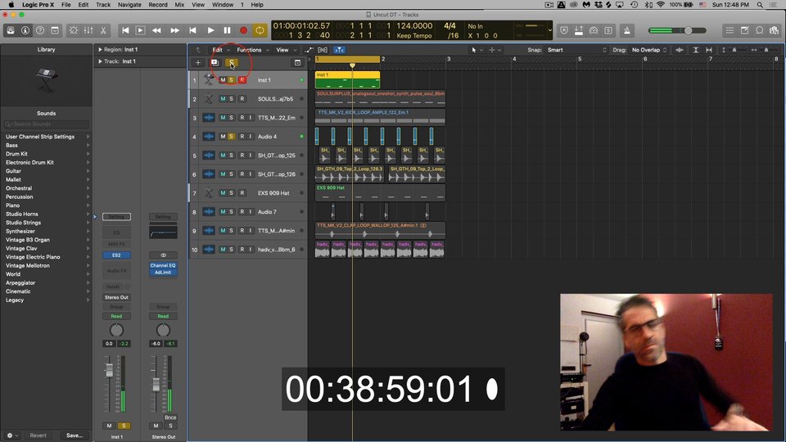Toggle the metronome click icon
This screenshot has width=786, height=442.
click(626, 30)
